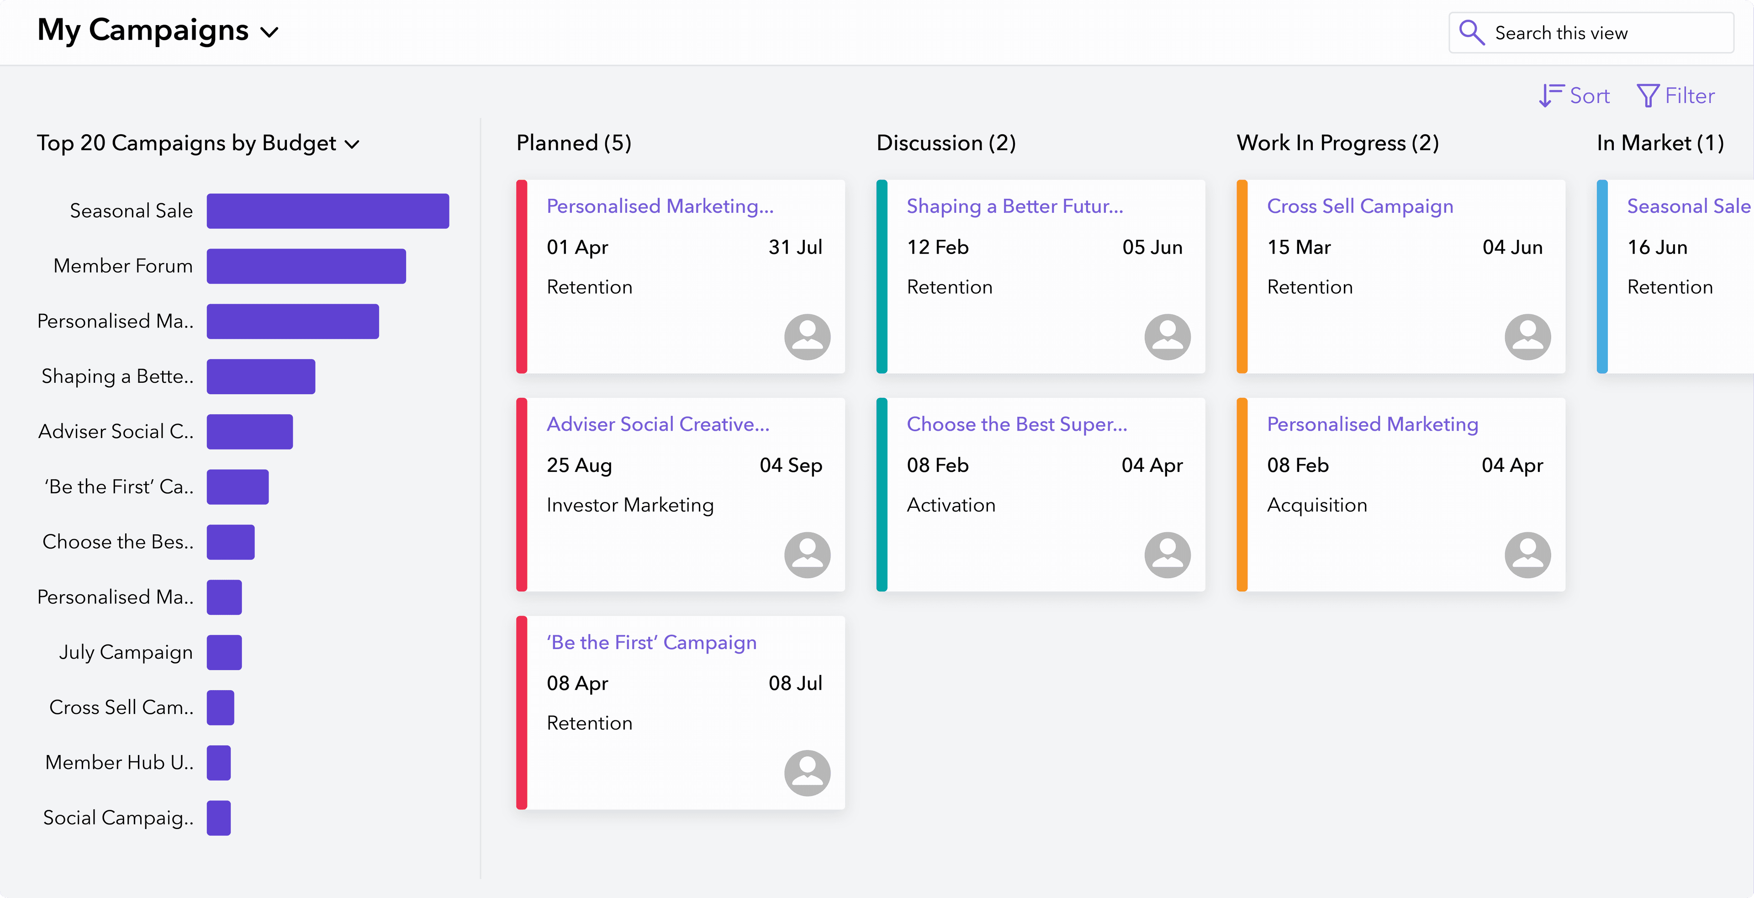The height and width of the screenshot is (898, 1754).
Task: Click teal status stripe on Shaping a Better card
Action: pyautogui.click(x=882, y=276)
